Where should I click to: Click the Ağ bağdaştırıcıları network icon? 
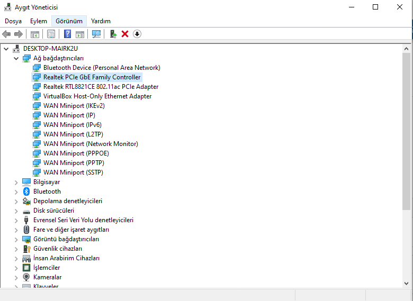[x=26, y=58]
